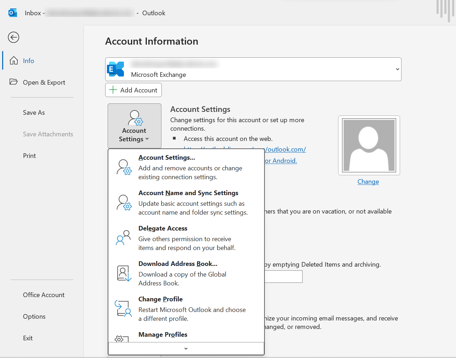Screen dimensions: 456x358
Task: Open the outlook.com web access link
Action: 285,149
